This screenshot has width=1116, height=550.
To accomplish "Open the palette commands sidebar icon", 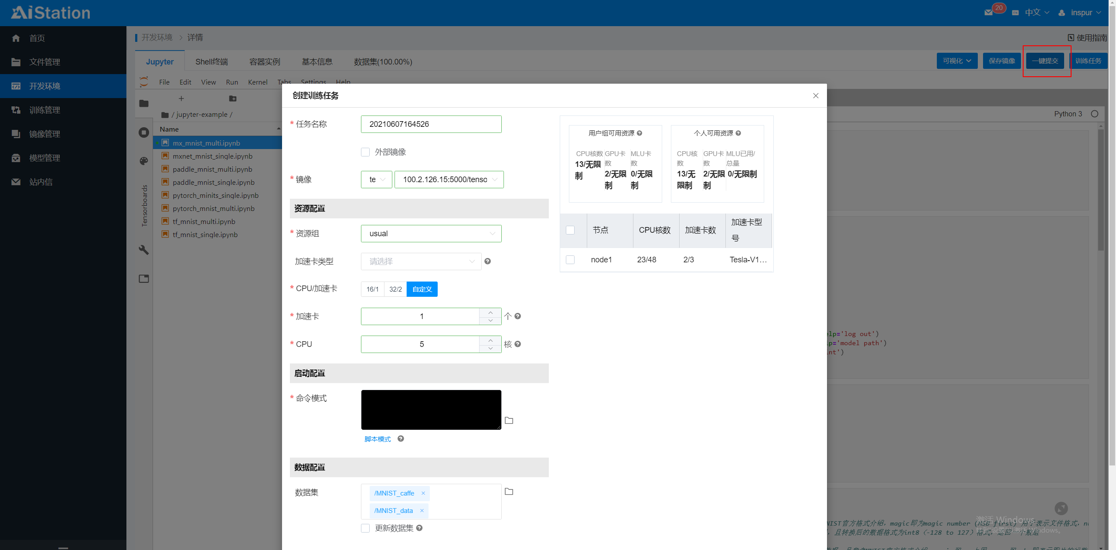I will click(x=144, y=161).
